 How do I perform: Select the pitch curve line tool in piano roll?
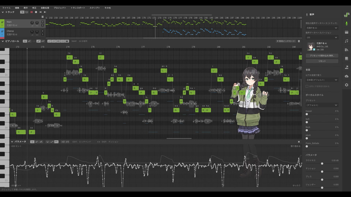43,41
